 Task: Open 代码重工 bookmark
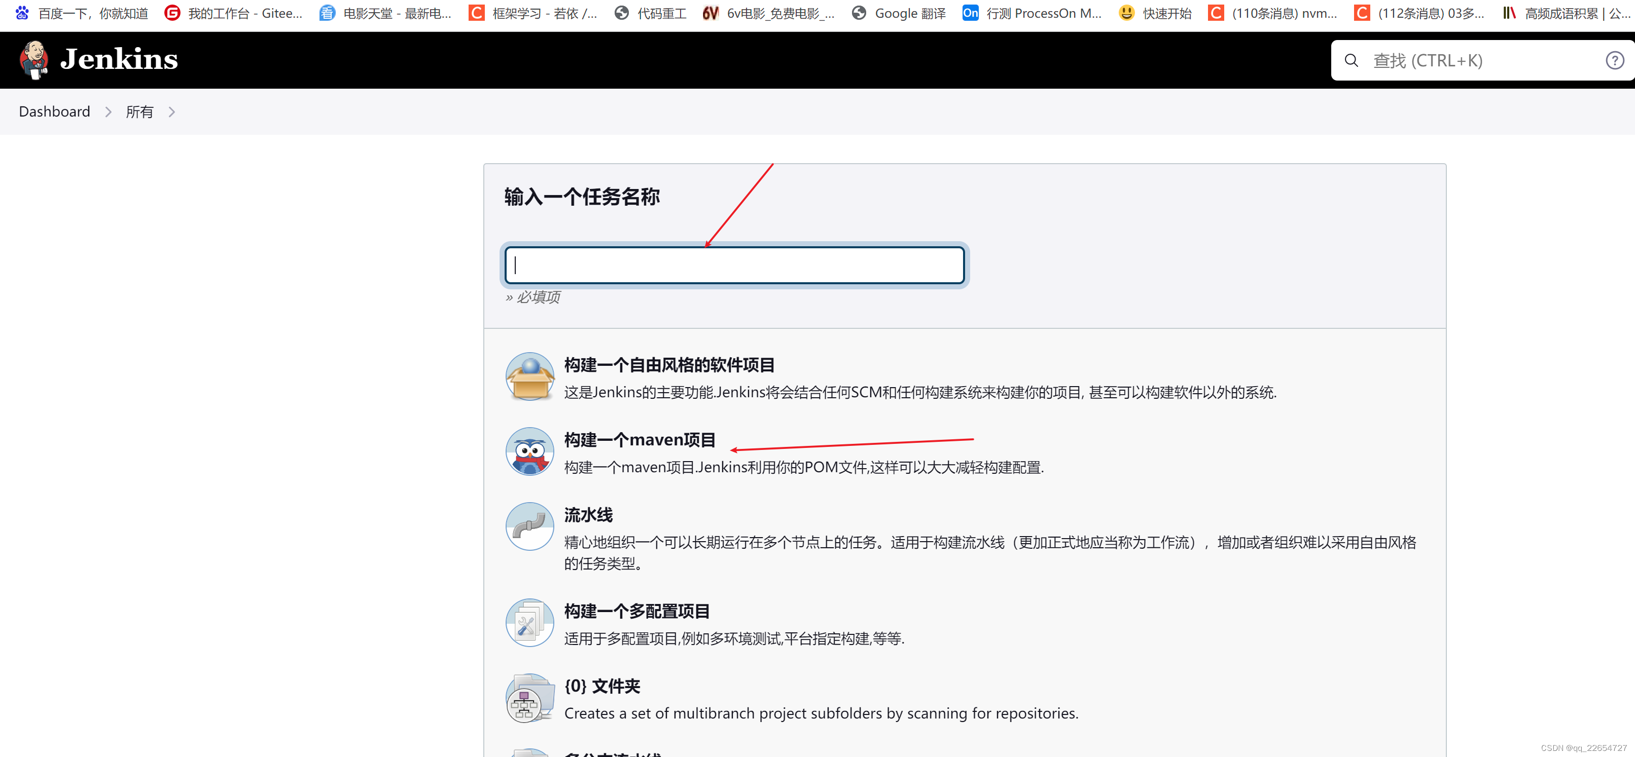(651, 13)
